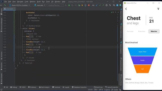The image size is (162, 91).
Task: Switch to Overview tab in emulator app
Action: pyautogui.click(x=130, y=31)
